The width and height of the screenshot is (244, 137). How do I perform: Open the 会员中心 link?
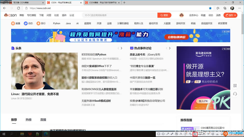click(x=194, y=15)
